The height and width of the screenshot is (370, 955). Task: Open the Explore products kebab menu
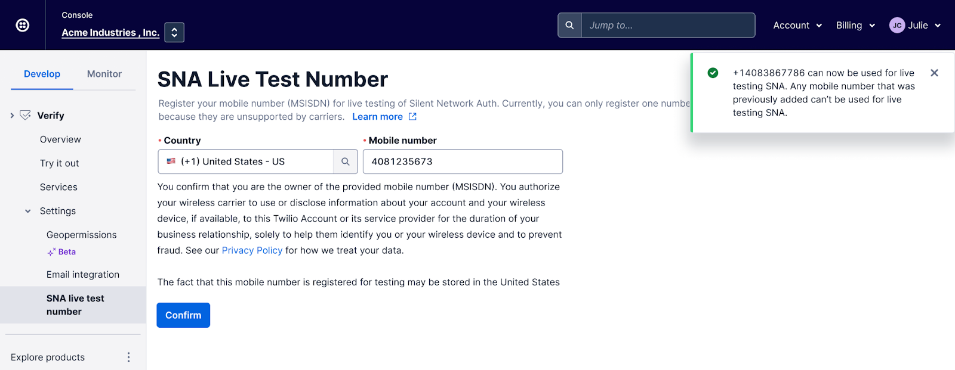tap(128, 356)
